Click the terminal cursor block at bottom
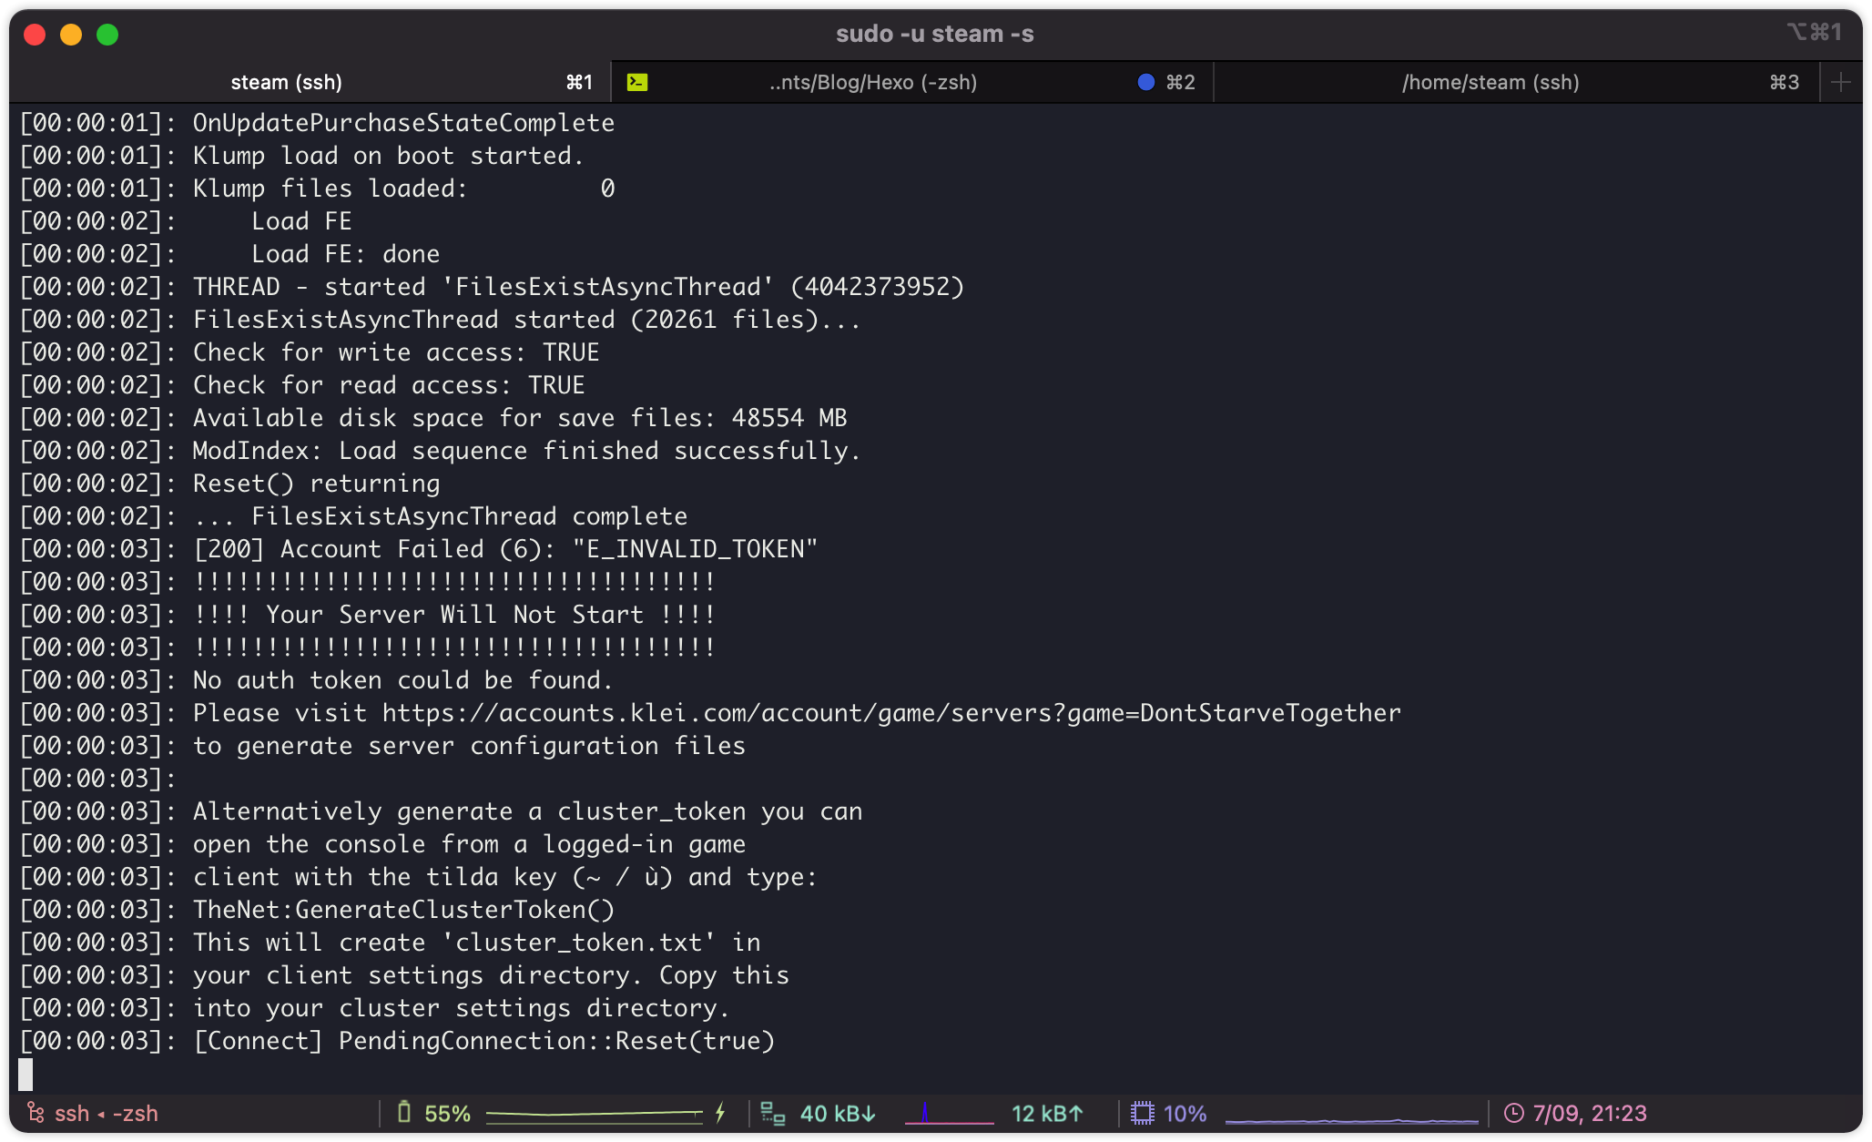 [x=25, y=1074]
